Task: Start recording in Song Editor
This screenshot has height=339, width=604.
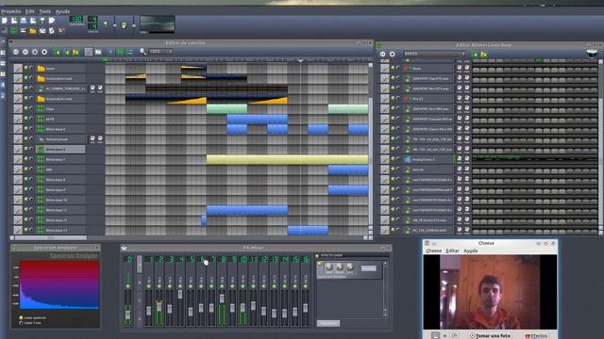Action: point(25,52)
